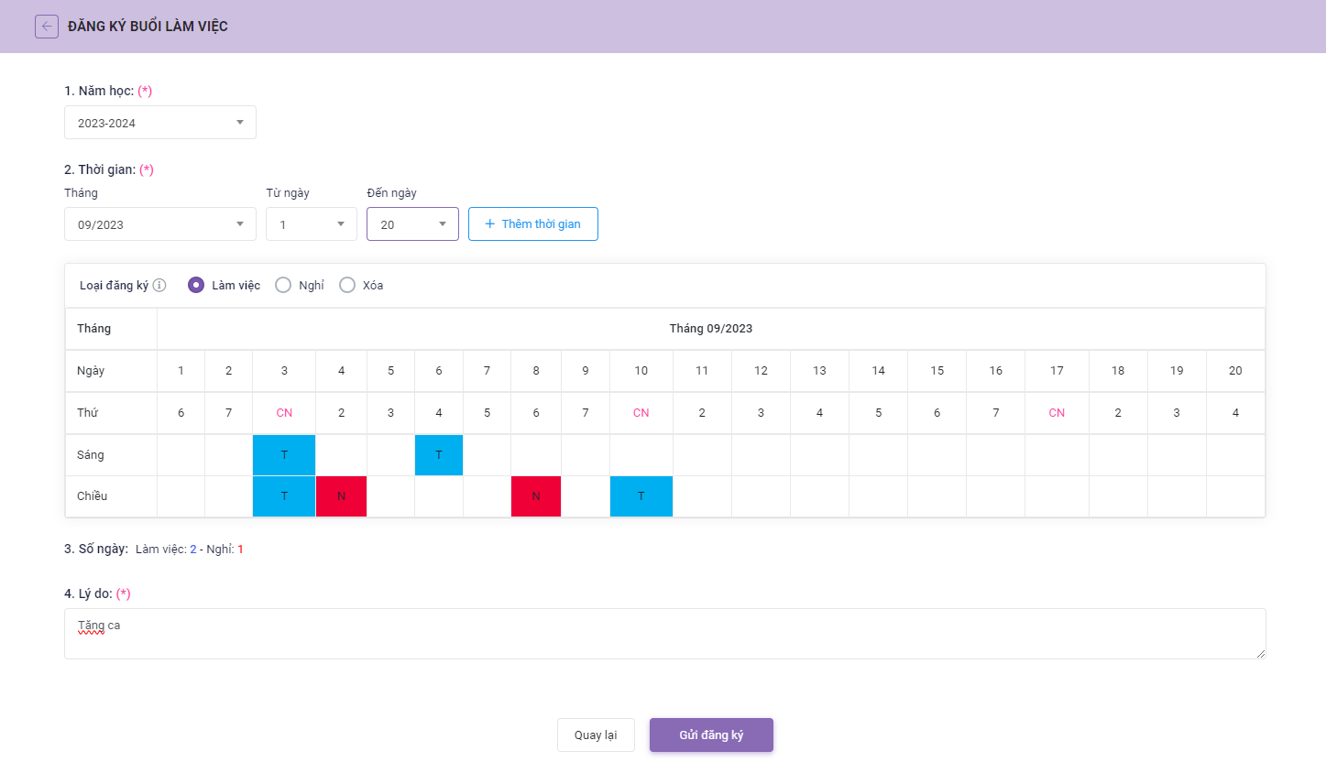Click the back arrow icon in header
Viewport: 1326px width, 762px height.
tap(47, 27)
